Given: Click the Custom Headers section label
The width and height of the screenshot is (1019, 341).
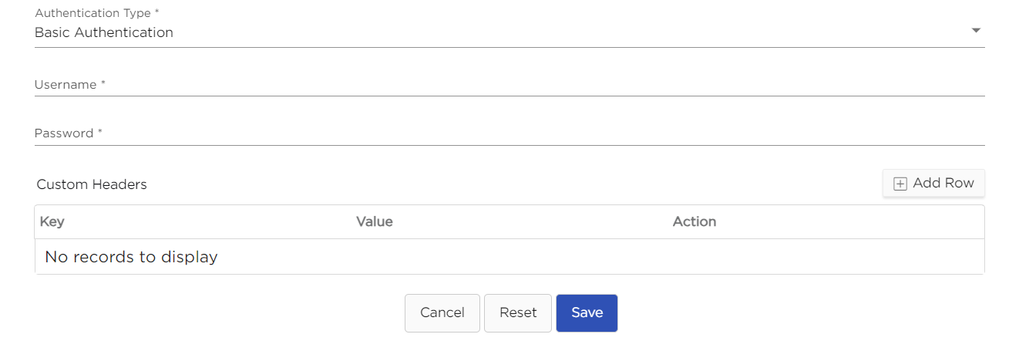Looking at the screenshot, I should tap(92, 184).
